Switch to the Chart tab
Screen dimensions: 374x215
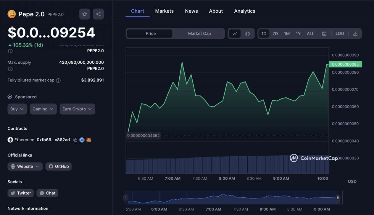point(138,11)
